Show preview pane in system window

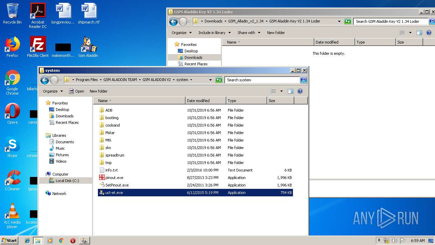tap(291, 91)
